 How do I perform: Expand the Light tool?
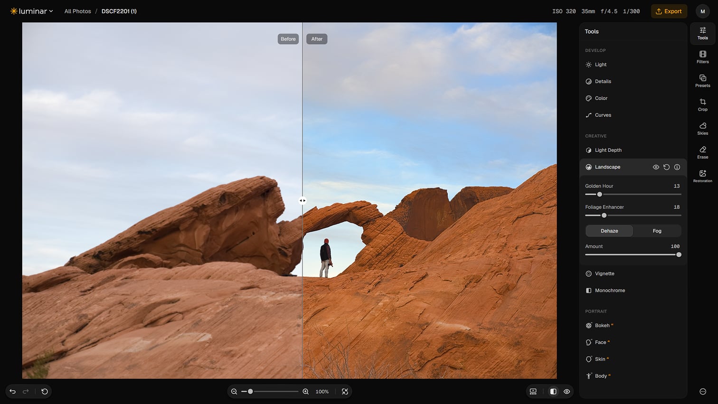pos(633,65)
